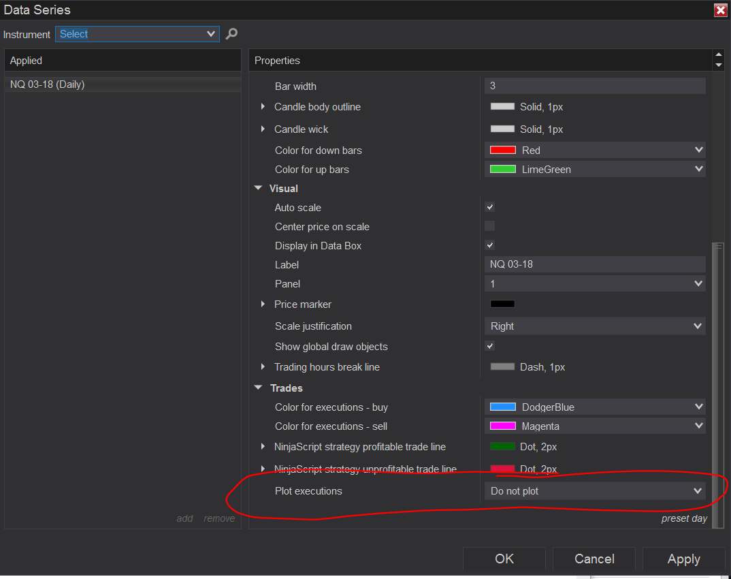Open Color for executions - buy dropdown

[595, 407]
